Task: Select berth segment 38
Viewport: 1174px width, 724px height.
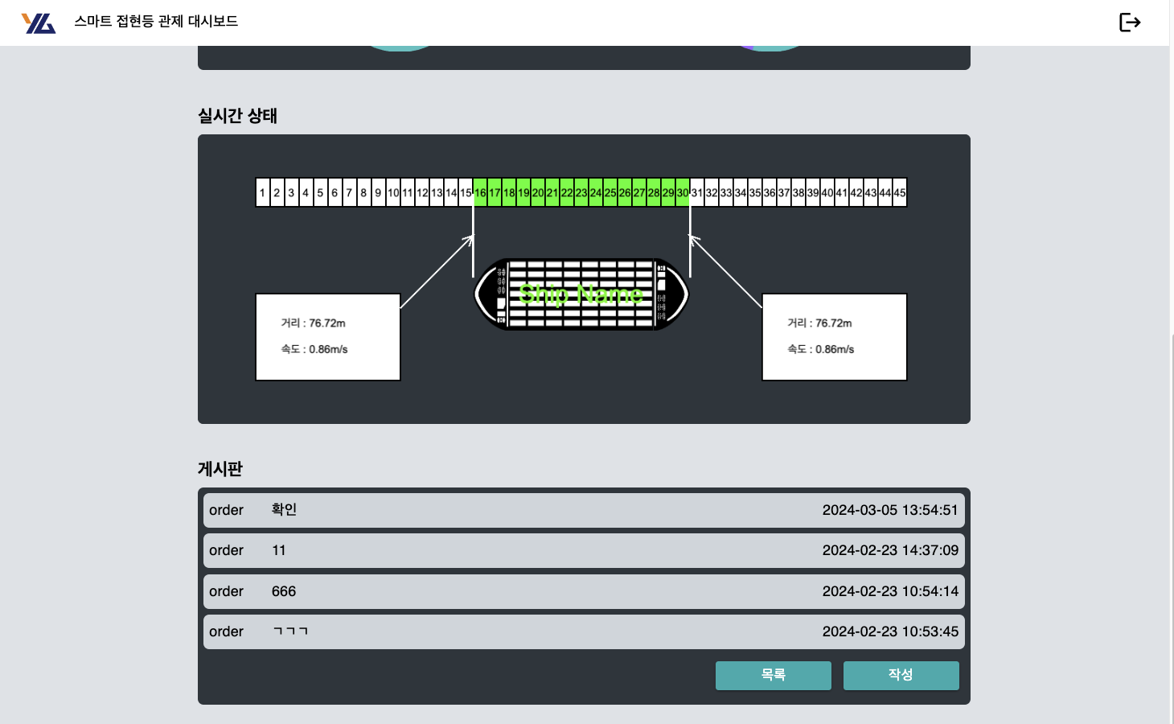Action: pyautogui.click(x=798, y=193)
